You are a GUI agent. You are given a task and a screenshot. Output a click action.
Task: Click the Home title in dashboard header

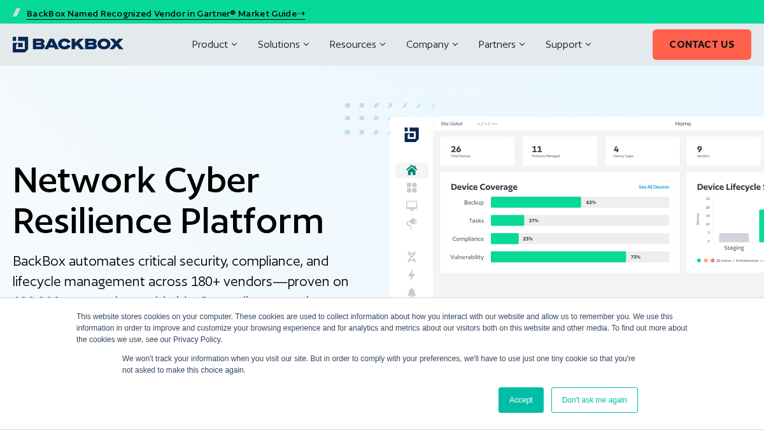683,124
